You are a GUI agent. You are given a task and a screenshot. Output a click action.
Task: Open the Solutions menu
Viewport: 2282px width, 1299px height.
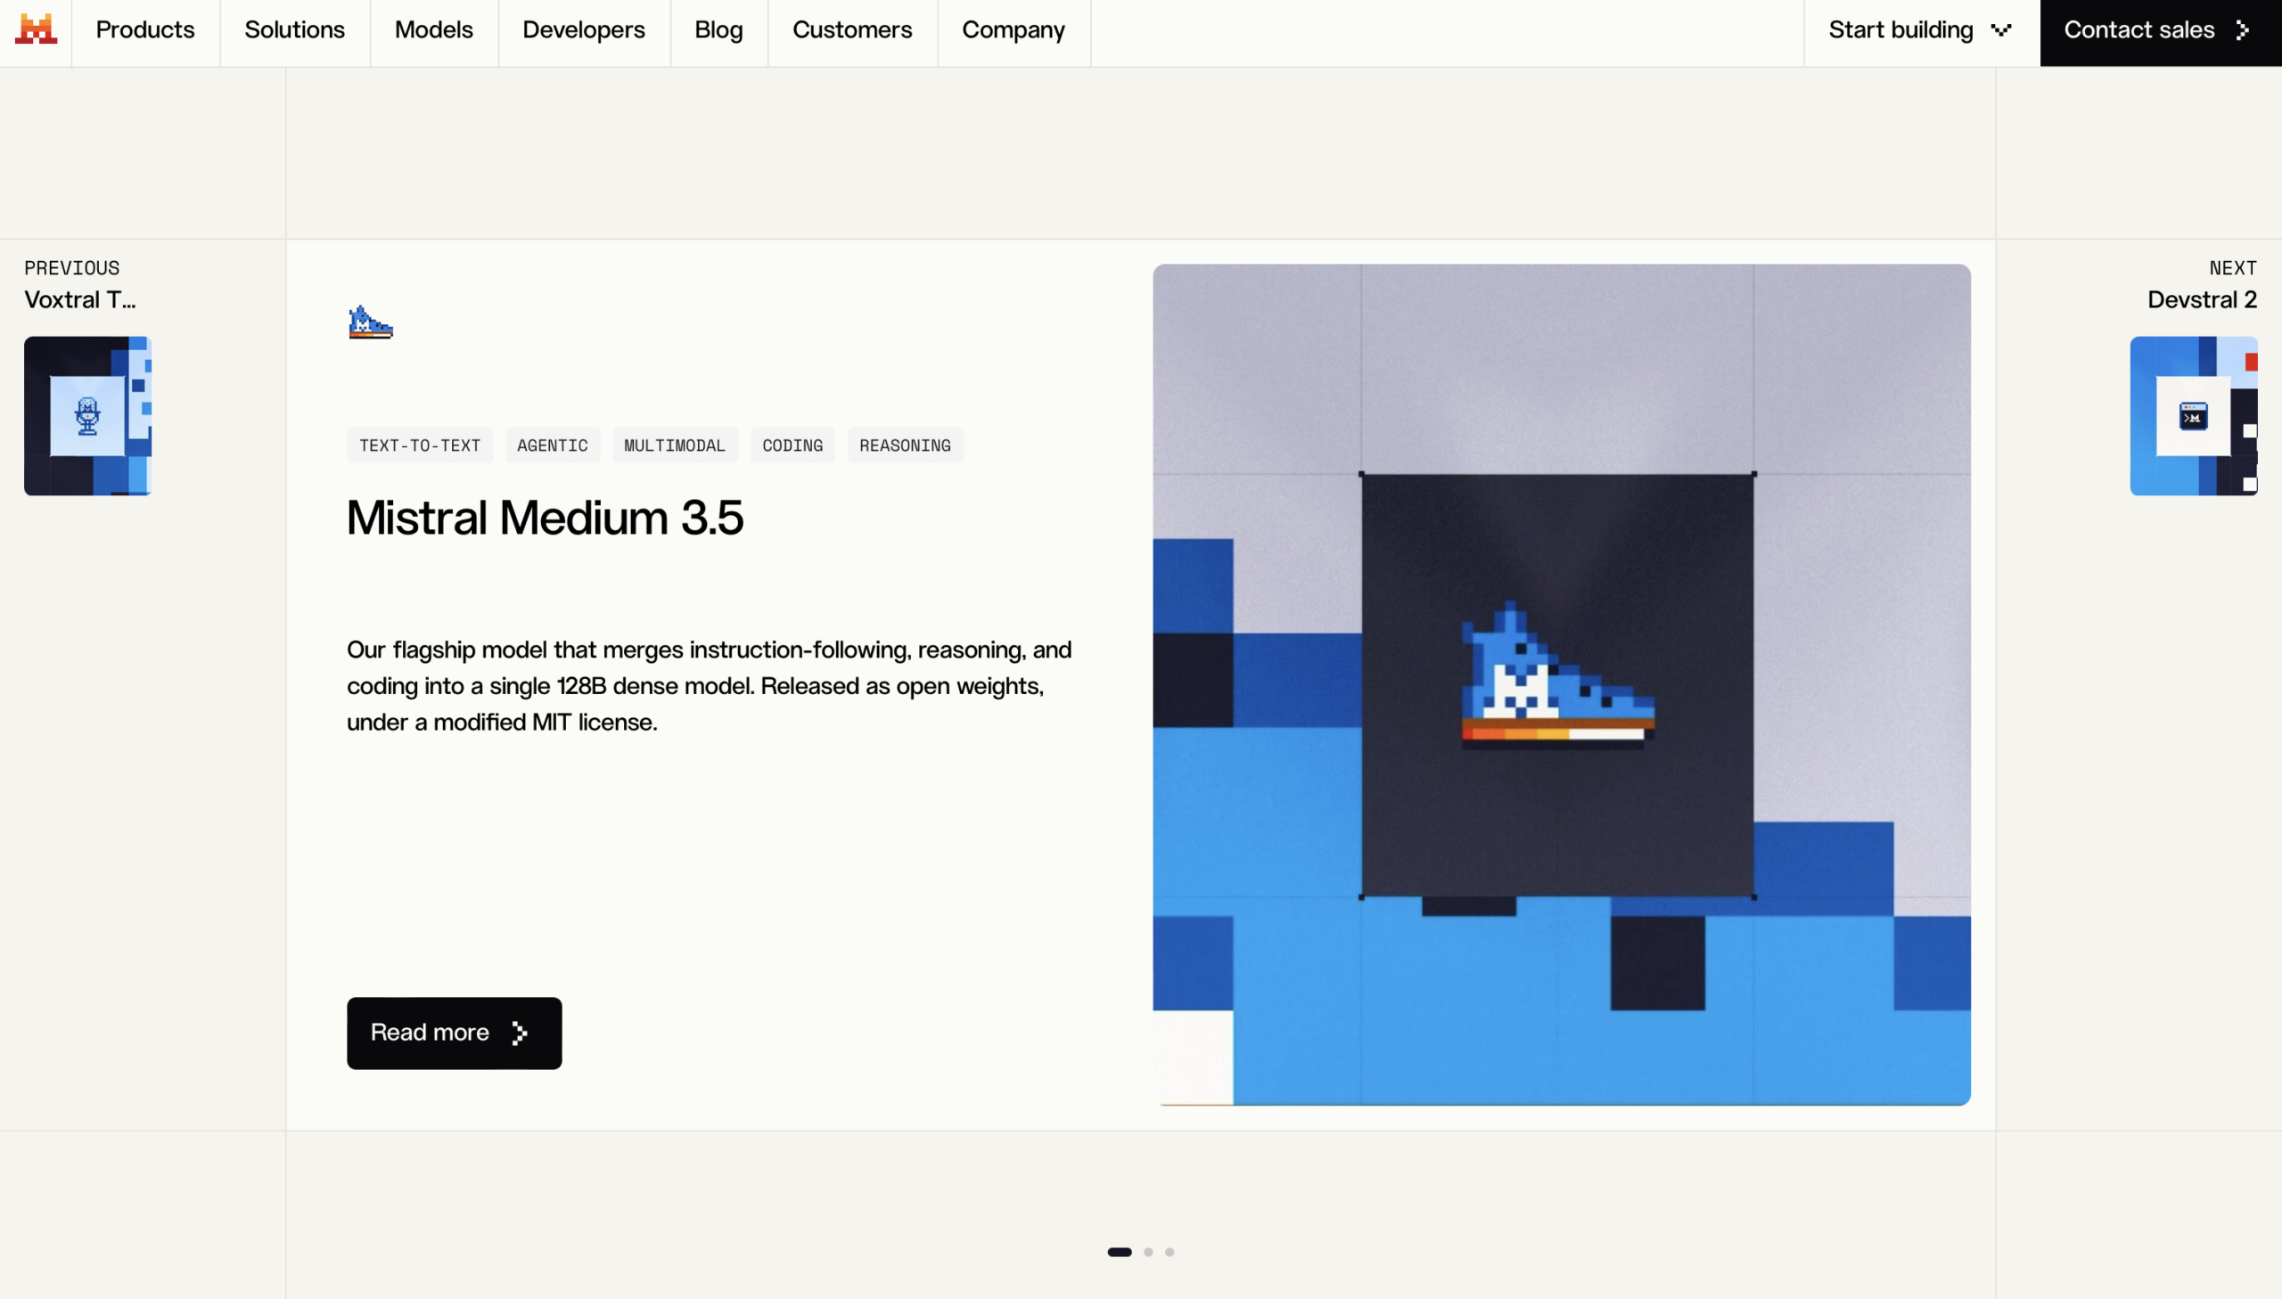tap(294, 30)
